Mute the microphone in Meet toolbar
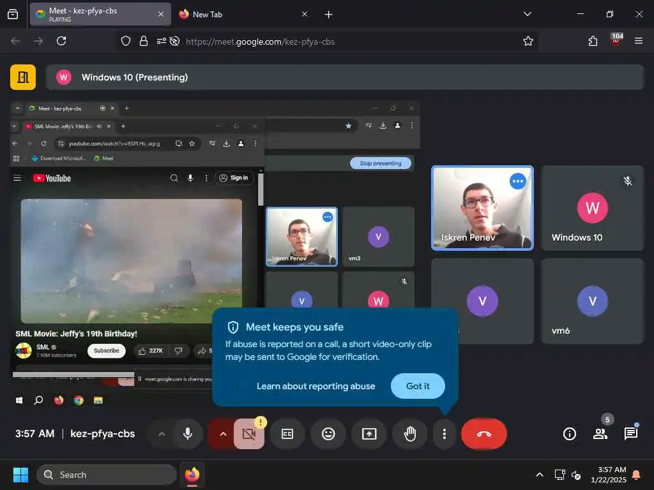Screen dimensions: 654x490 [188, 434]
